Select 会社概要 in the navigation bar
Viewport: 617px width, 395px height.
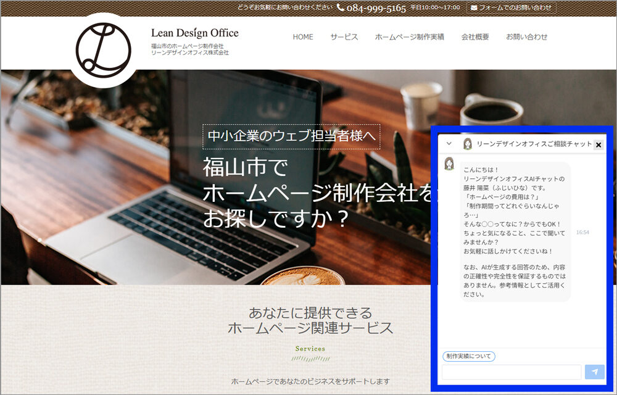click(475, 37)
